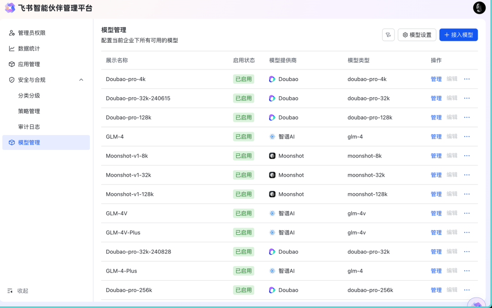Open 分类分级 submenu item

point(29,95)
